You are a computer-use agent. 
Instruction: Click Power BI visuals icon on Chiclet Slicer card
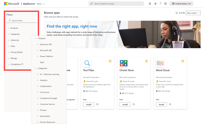[121, 81]
